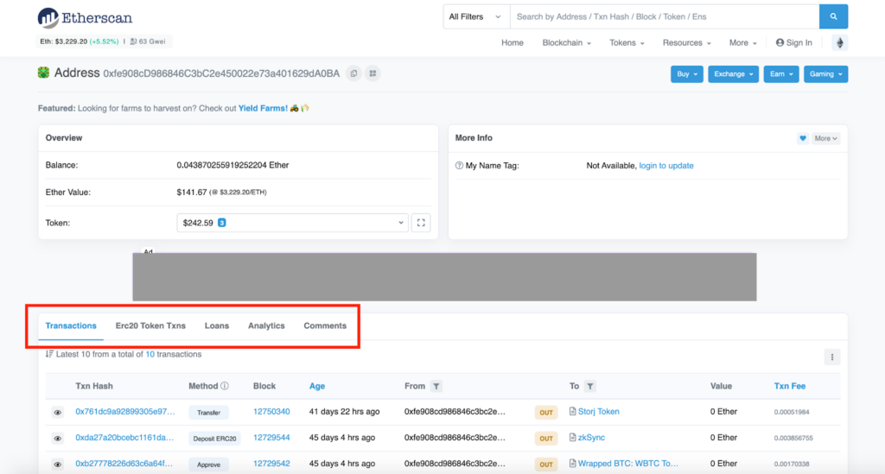The height and width of the screenshot is (474, 885).
Task: Open the Gaming dropdown button
Action: point(825,74)
